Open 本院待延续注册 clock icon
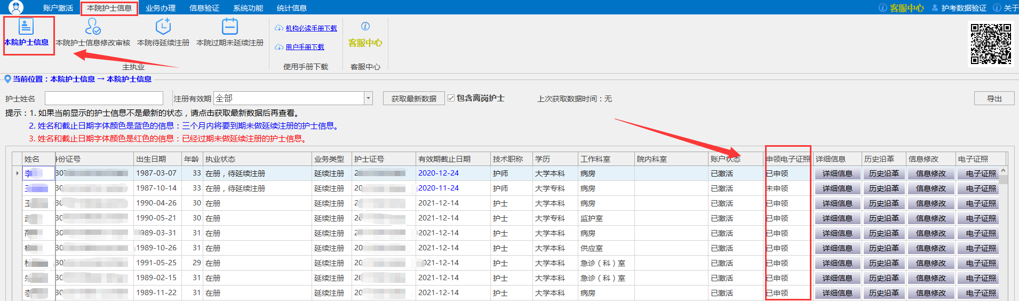The image size is (1019, 301). 163,27
